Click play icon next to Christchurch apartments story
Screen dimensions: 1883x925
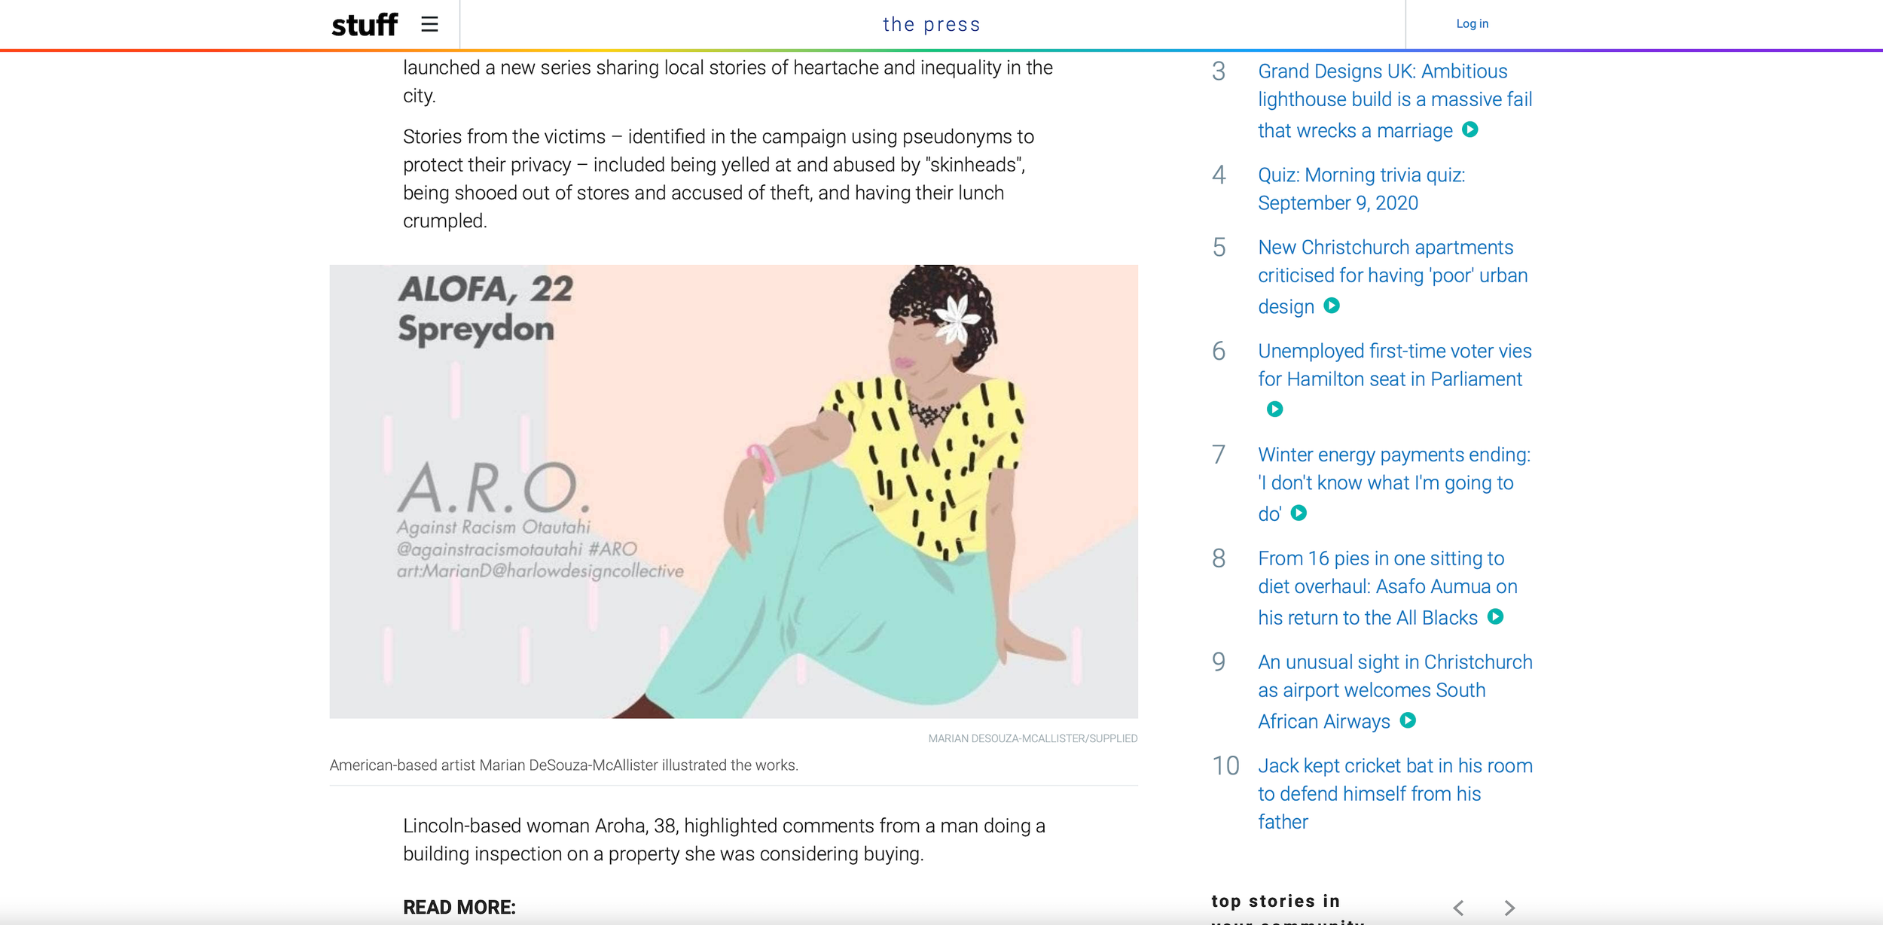coord(1332,306)
